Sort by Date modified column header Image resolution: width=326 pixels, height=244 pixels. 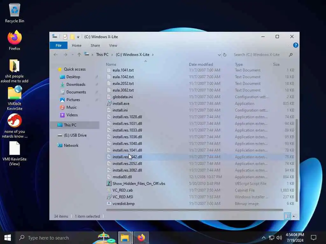point(201,64)
